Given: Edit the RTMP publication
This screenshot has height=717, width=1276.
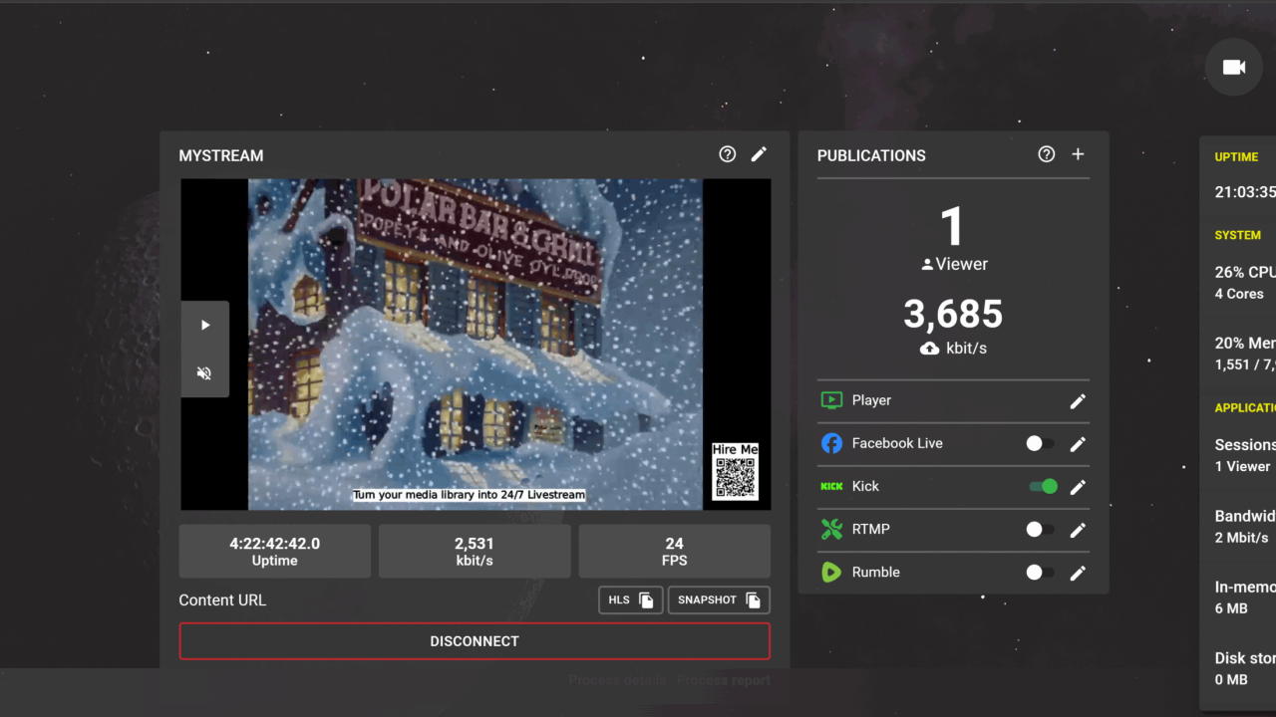Looking at the screenshot, I should tap(1078, 530).
